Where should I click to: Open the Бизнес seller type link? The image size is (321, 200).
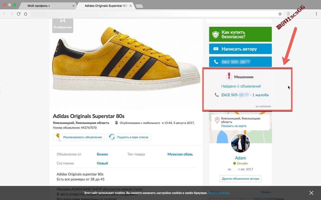(103, 154)
